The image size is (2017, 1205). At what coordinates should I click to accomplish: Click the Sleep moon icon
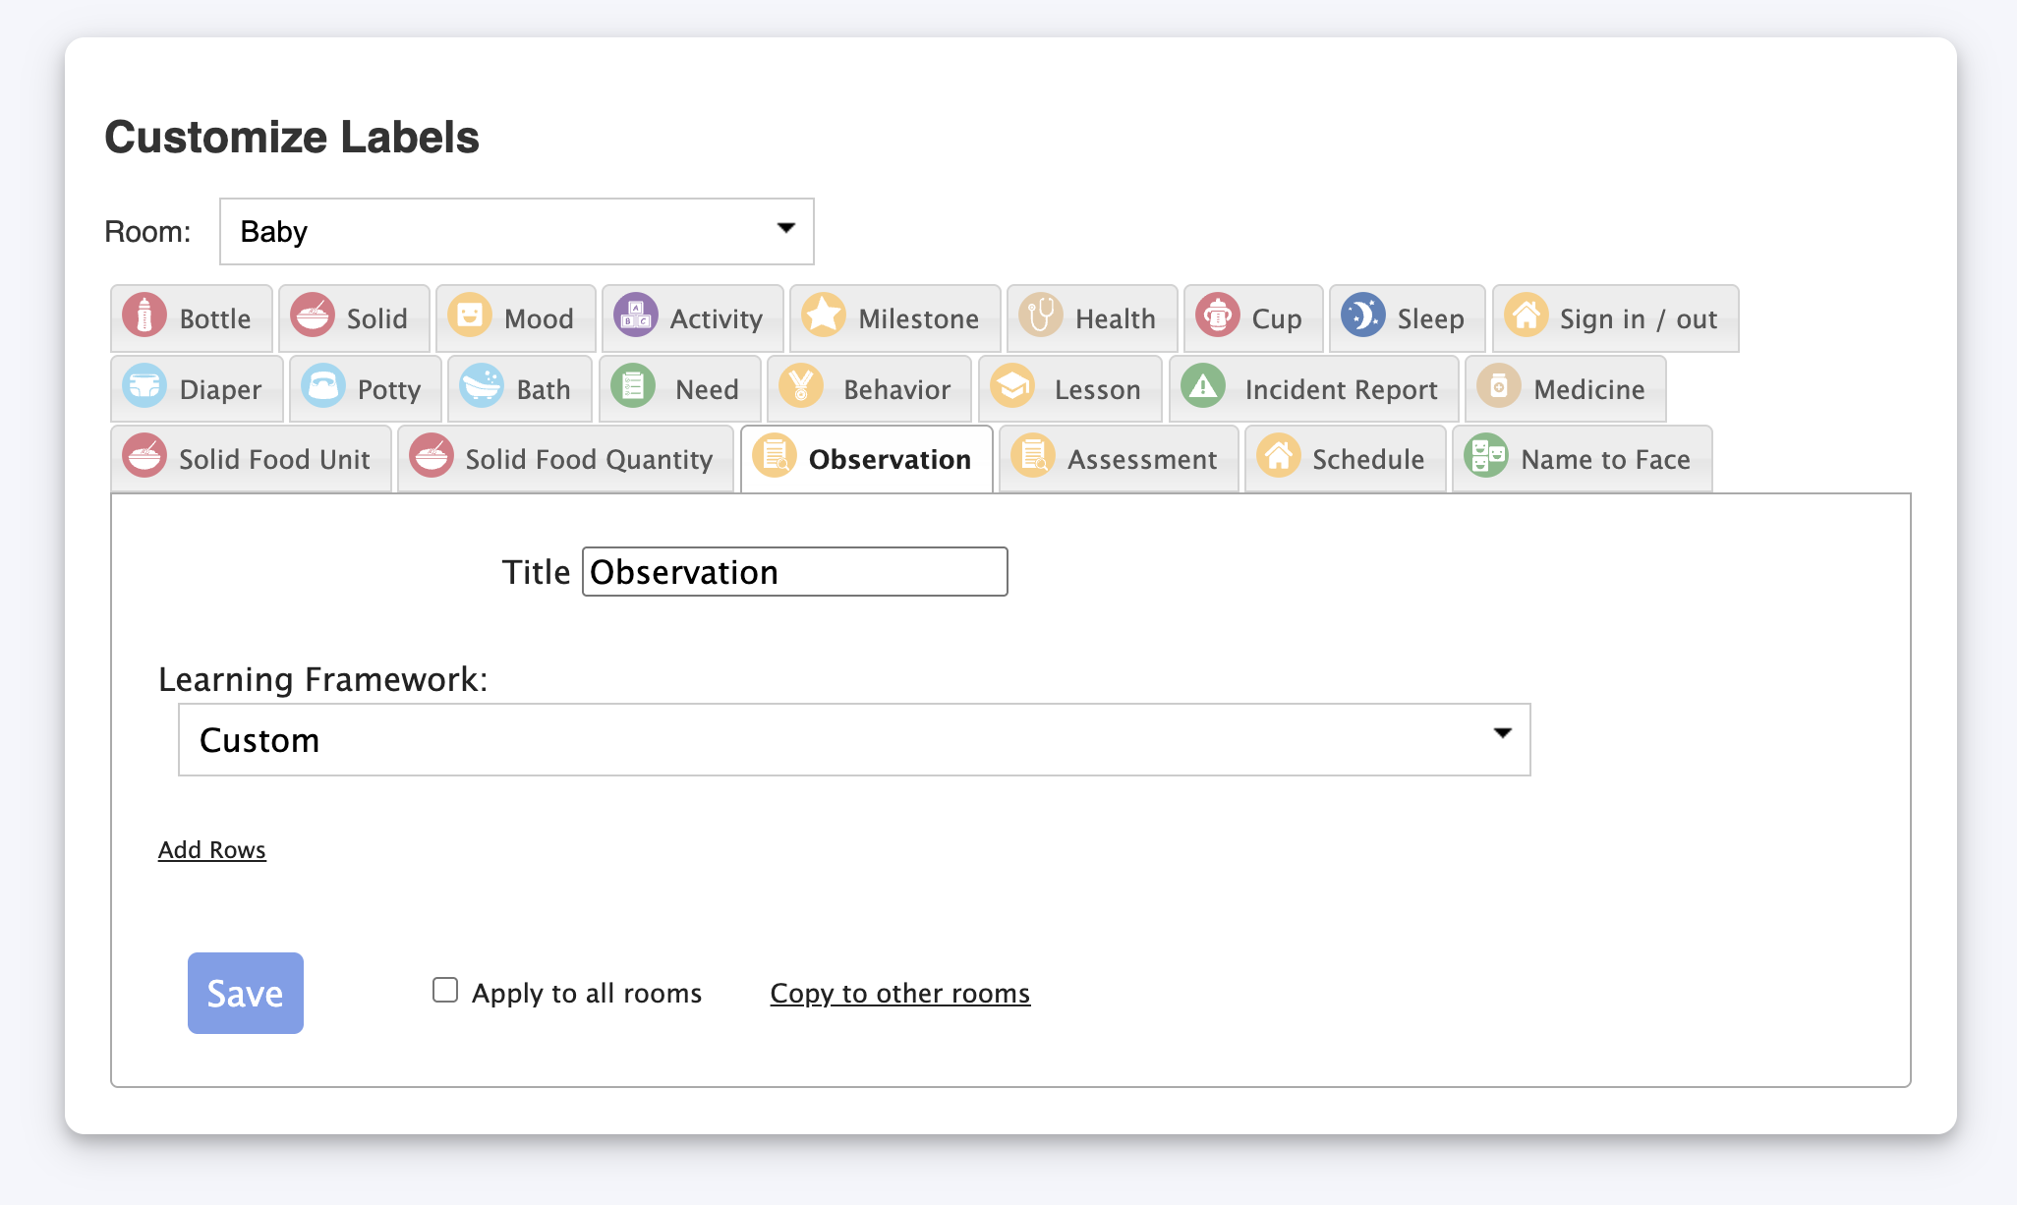pyautogui.click(x=1362, y=316)
